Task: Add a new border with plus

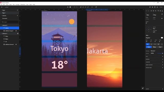Action: click(162, 59)
